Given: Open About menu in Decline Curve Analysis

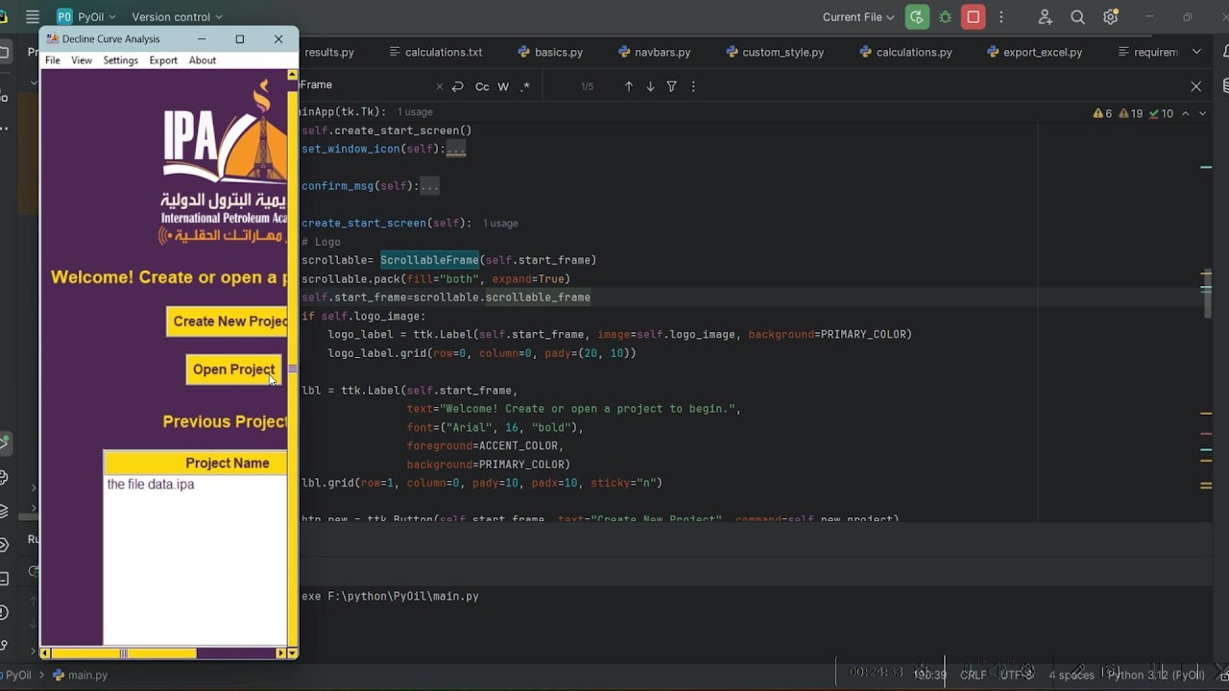Looking at the screenshot, I should click(x=203, y=60).
